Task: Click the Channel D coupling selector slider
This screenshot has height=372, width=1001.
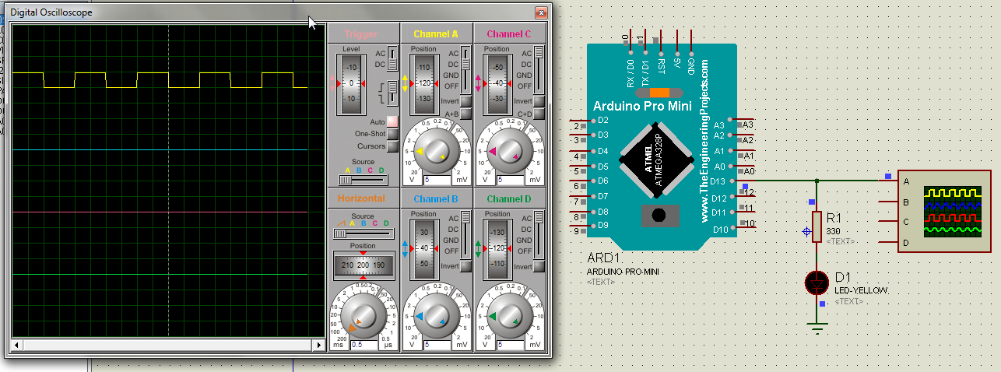Action: tap(539, 234)
